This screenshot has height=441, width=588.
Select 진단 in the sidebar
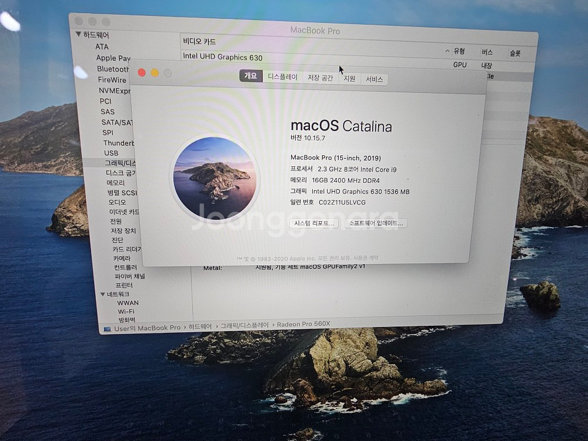(x=118, y=240)
